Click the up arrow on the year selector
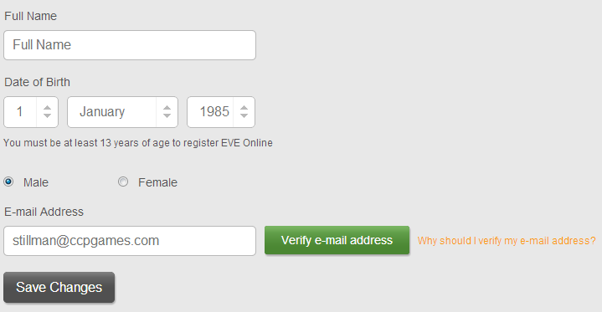 point(244,108)
